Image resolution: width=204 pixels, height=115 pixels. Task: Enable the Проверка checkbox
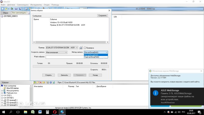[x=85, y=48]
